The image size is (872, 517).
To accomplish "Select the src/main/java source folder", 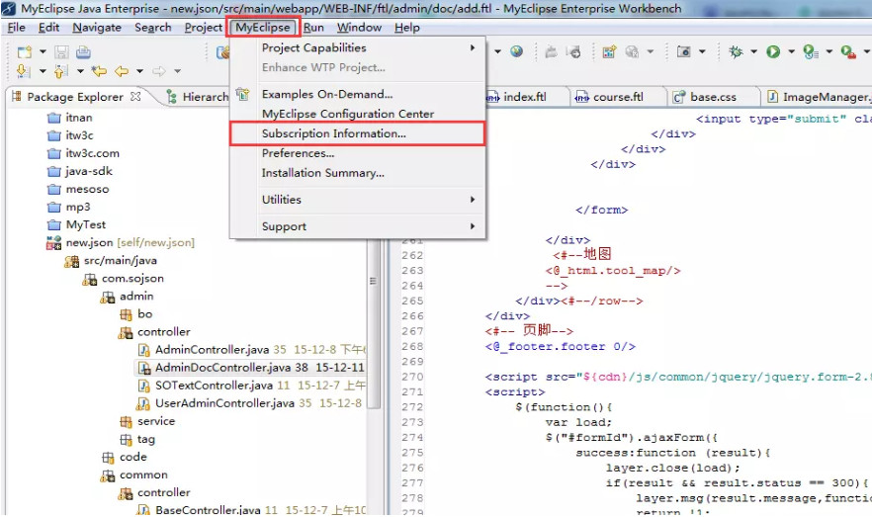I will (111, 260).
